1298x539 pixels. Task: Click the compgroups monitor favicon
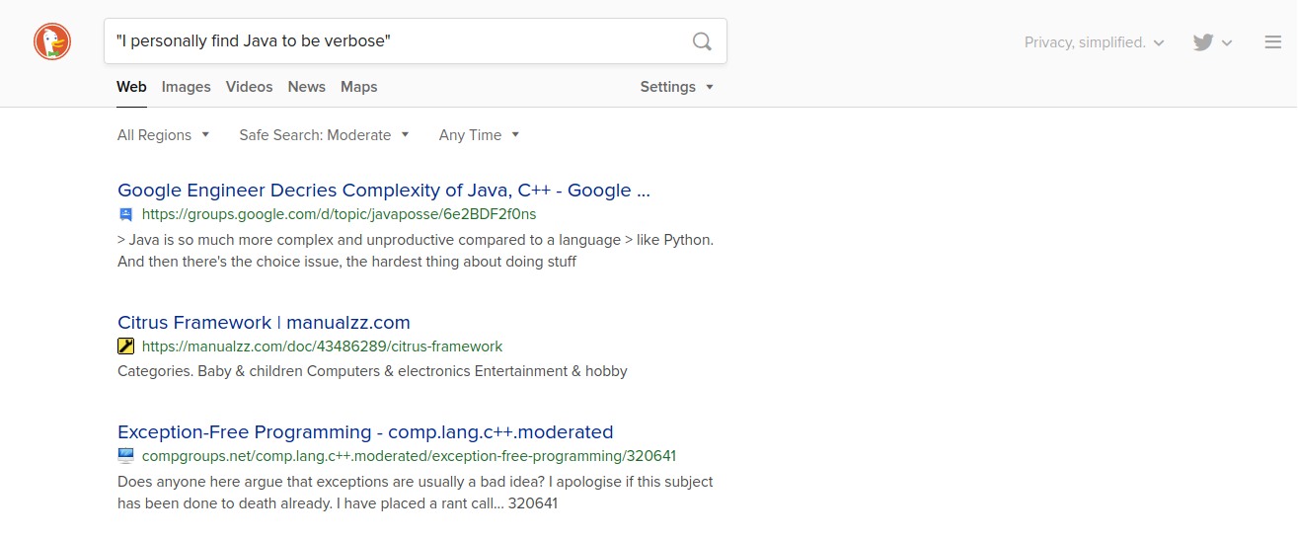click(x=125, y=456)
